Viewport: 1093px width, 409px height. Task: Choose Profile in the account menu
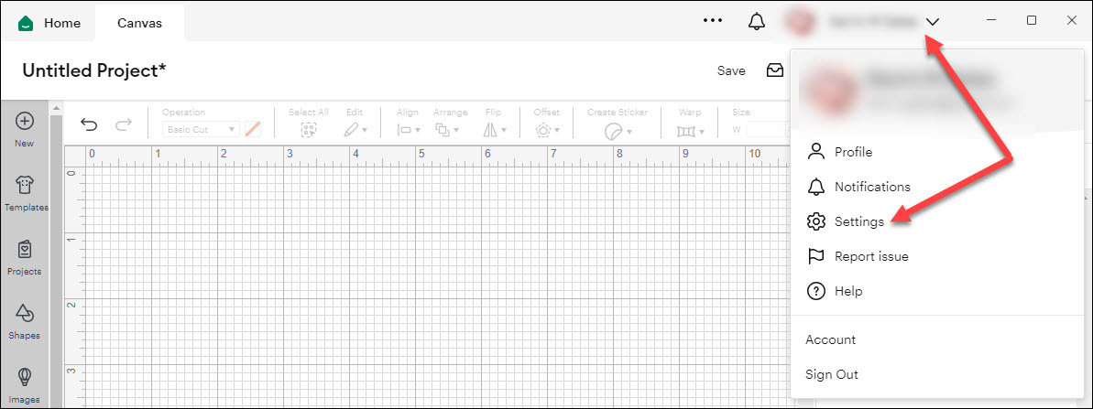click(x=852, y=152)
